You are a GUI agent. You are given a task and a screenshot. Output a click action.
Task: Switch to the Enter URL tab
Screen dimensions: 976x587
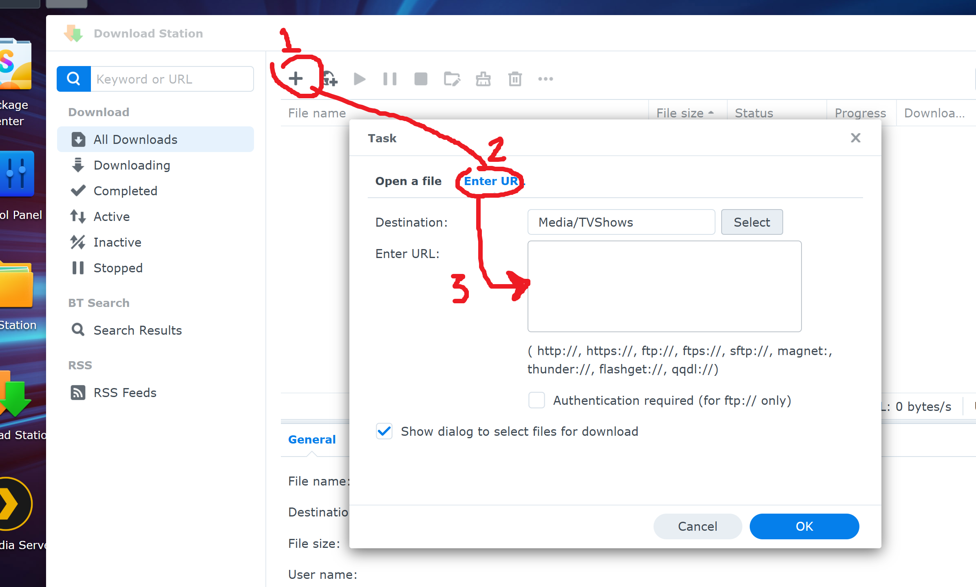(x=494, y=181)
